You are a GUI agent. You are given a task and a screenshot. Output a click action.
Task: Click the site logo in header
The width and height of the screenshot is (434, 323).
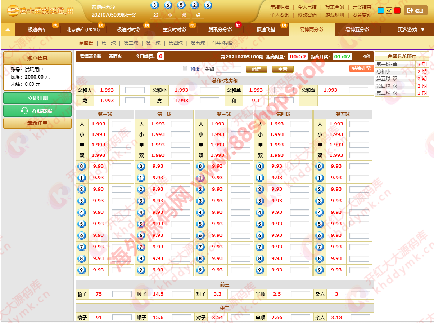pos(40,11)
